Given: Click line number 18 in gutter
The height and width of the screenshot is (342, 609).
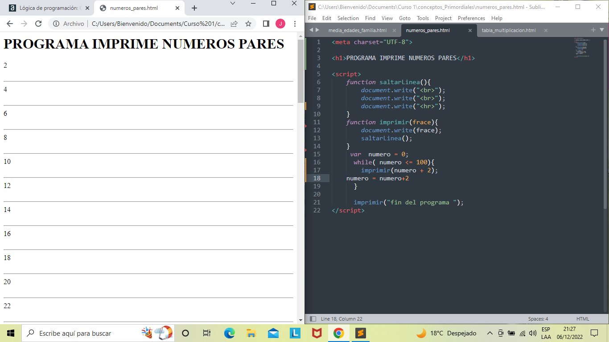Looking at the screenshot, I should [317, 178].
